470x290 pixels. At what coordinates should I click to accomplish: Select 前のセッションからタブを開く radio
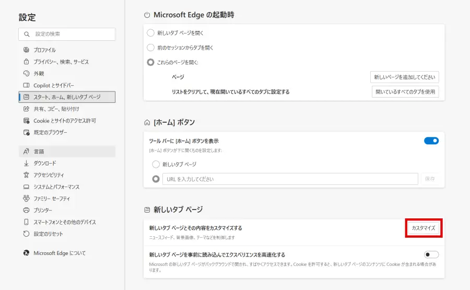click(x=150, y=48)
